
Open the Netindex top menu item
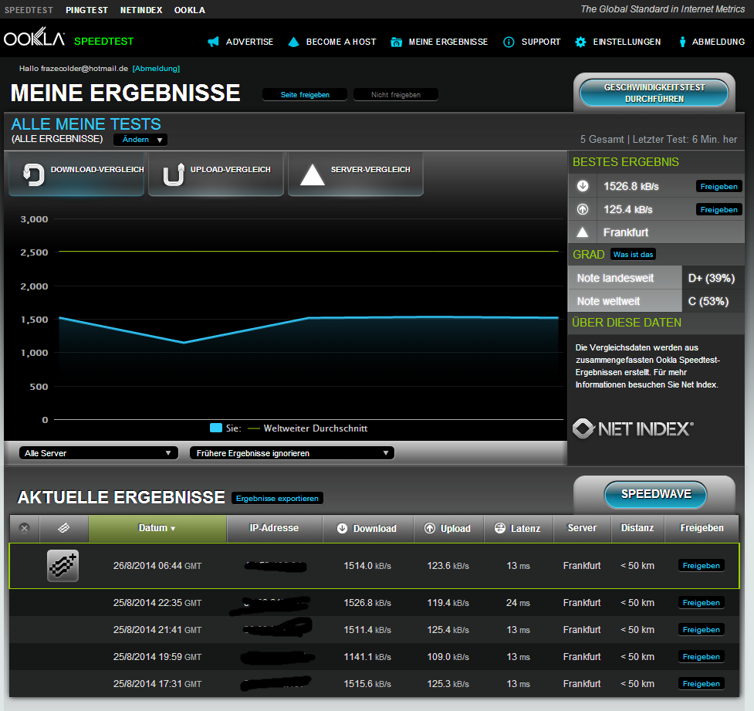(x=141, y=10)
